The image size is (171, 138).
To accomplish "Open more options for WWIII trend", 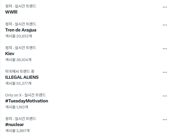I will [165, 7].
